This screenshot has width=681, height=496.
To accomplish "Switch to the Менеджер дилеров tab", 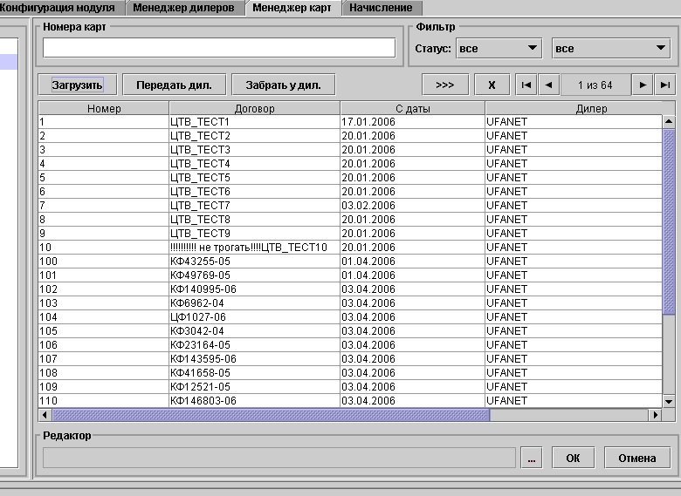I will click(183, 8).
